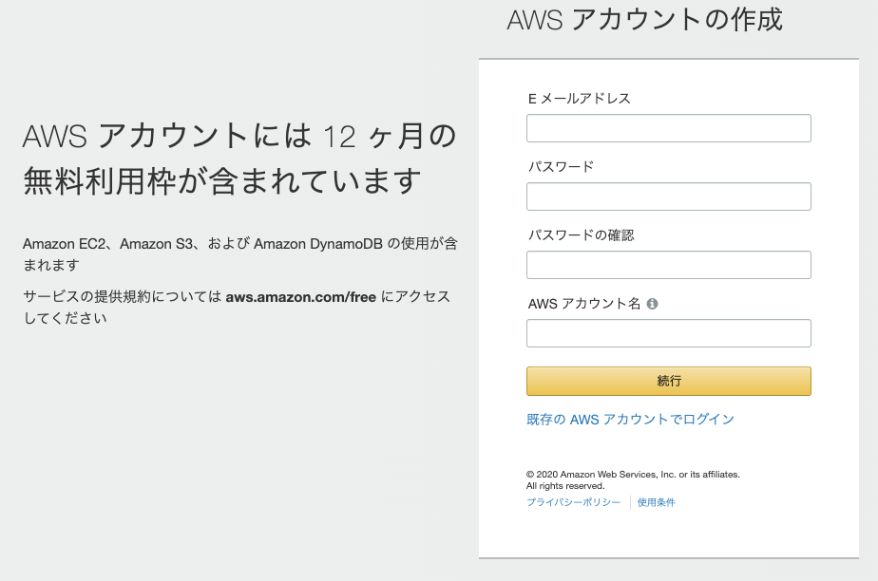Click the Amazon EC2、Amazon S3 description paragraph
Image resolution: width=878 pixels, height=581 pixels.
pos(240,253)
